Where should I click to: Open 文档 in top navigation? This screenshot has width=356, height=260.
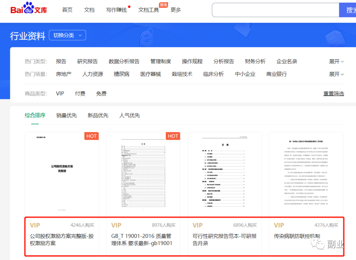tap(89, 10)
